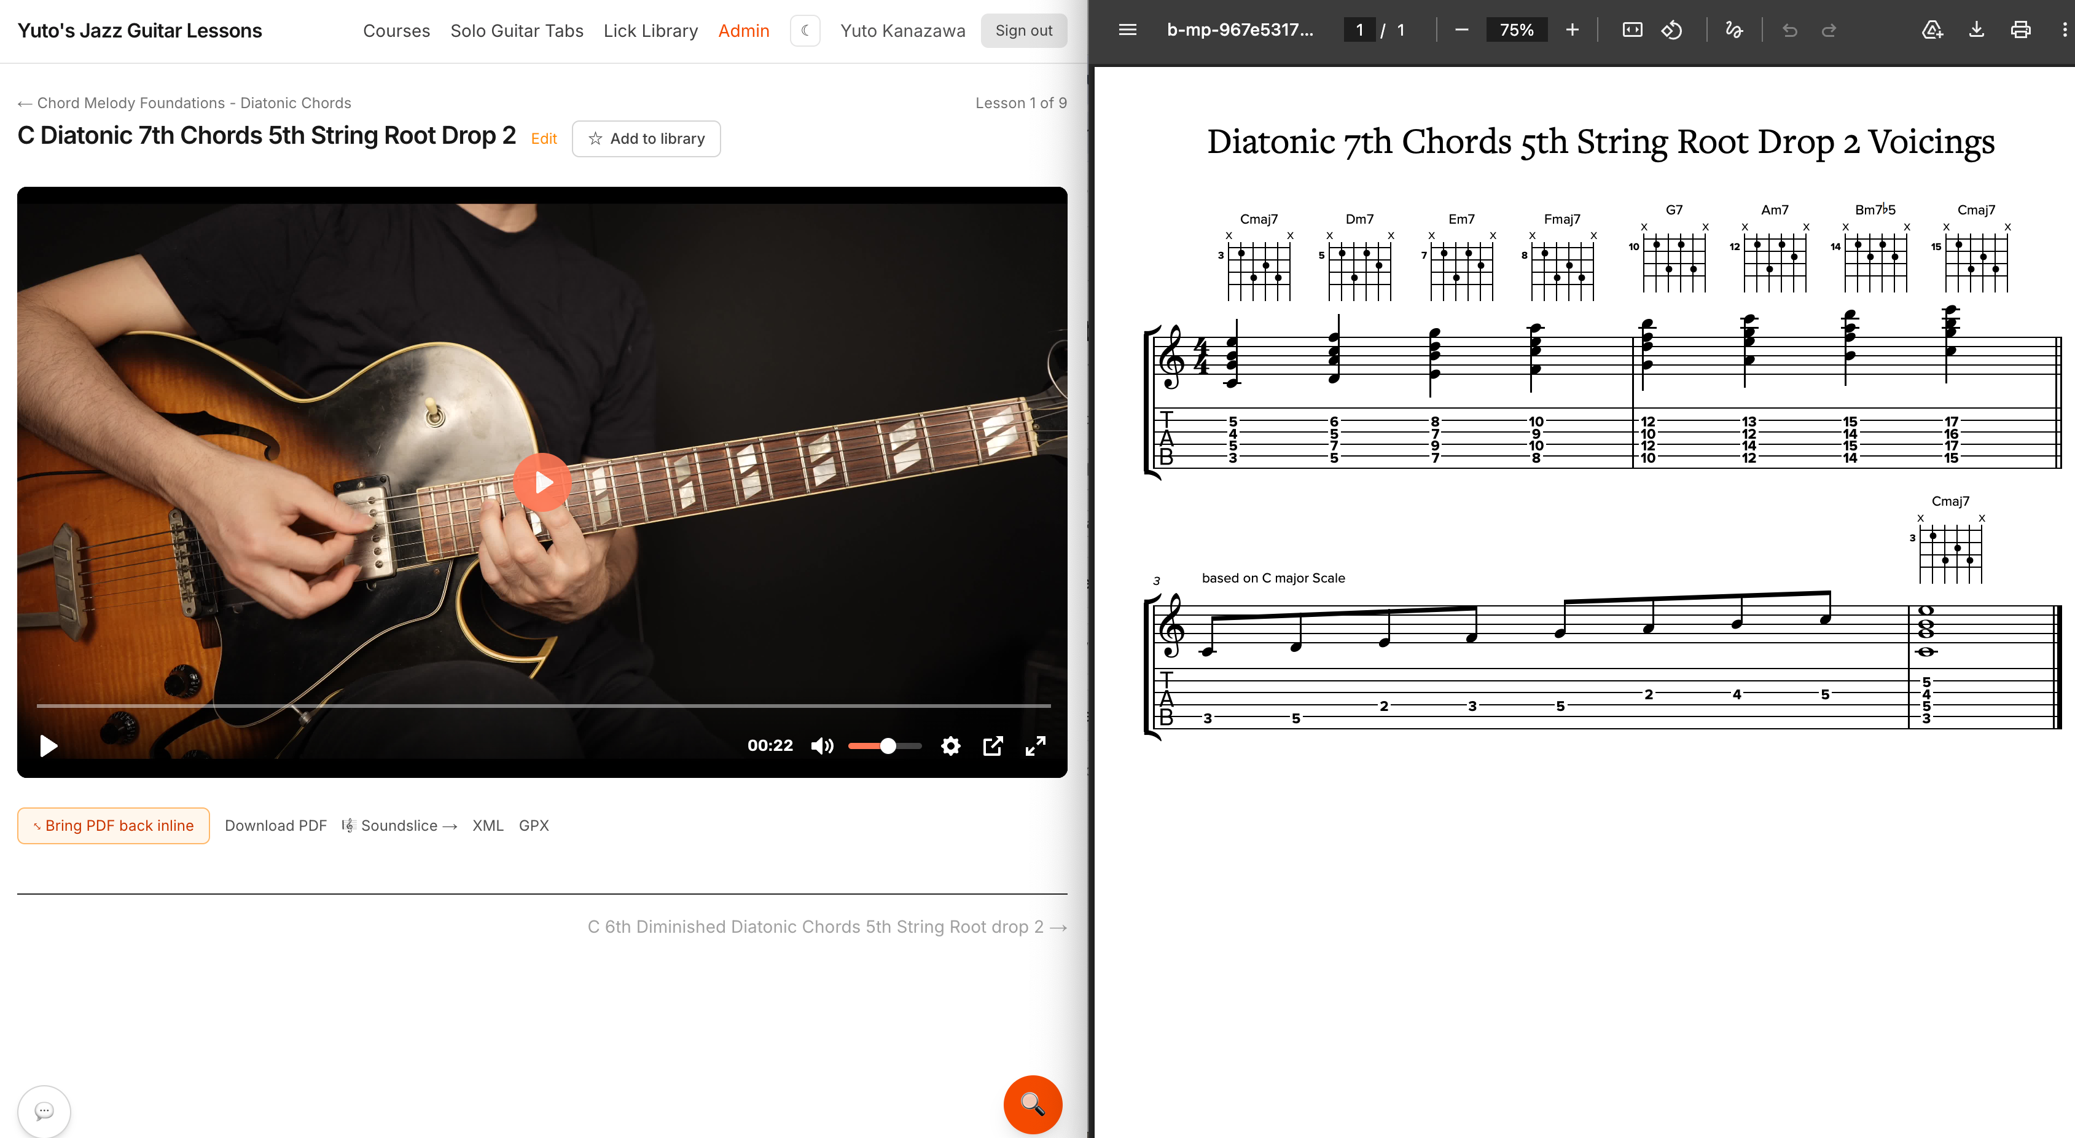Open the site search floating button
The width and height of the screenshot is (2075, 1138).
pyautogui.click(x=1033, y=1104)
